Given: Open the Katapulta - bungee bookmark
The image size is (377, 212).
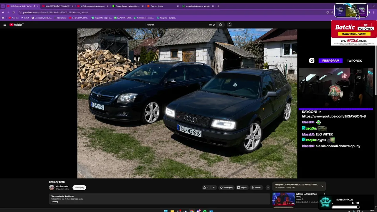Looking at the screenshot, I should click(167, 18).
